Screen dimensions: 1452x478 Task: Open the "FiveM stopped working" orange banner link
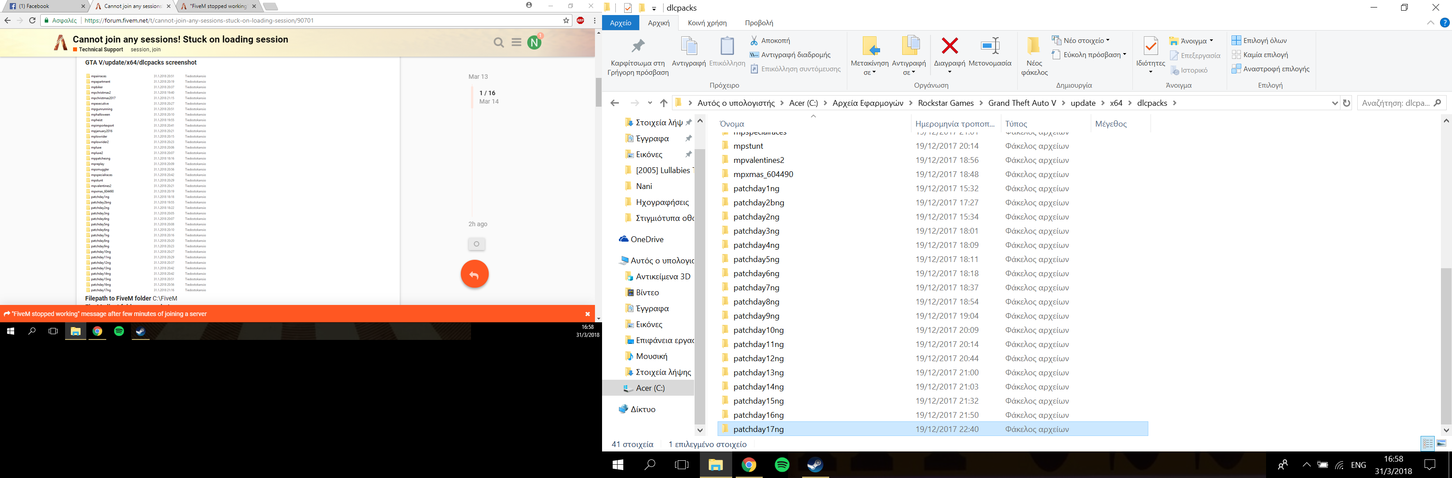pyautogui.click(x=109, y=314)
